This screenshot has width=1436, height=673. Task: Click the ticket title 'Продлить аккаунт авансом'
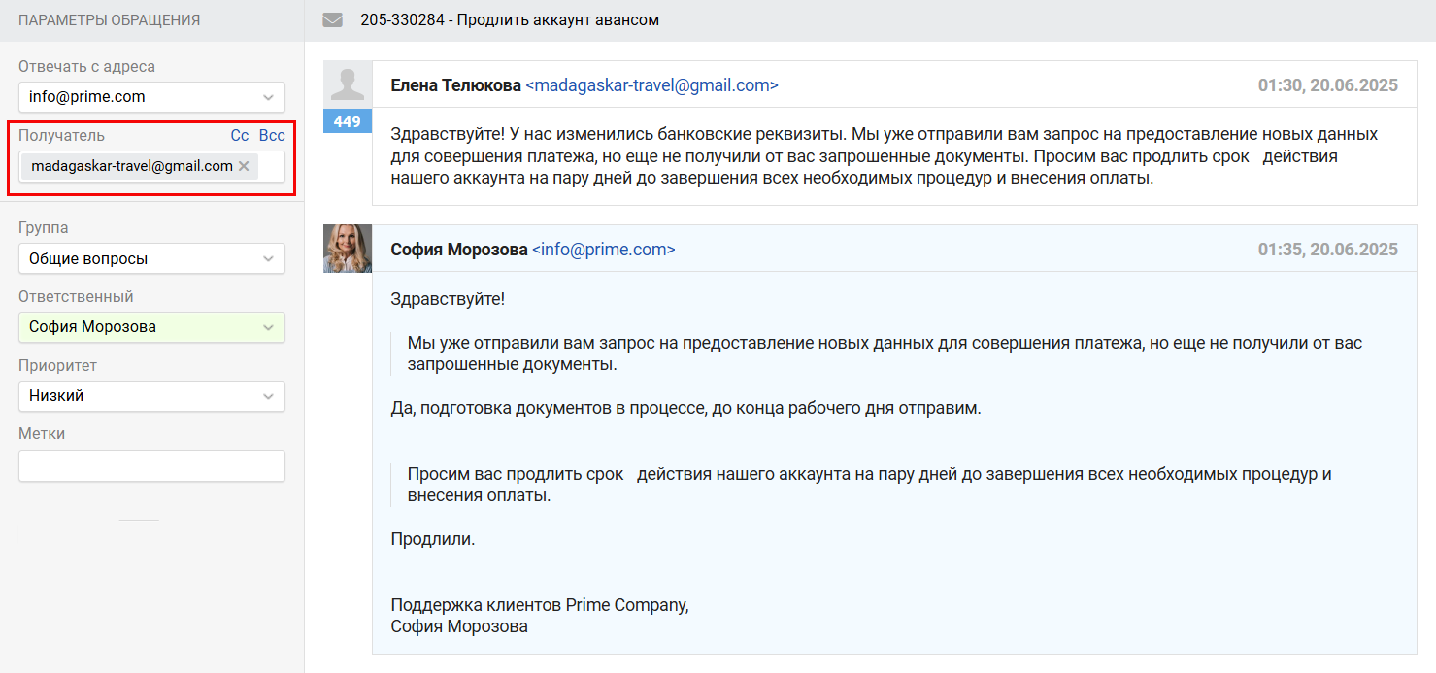tap(558, 19)
